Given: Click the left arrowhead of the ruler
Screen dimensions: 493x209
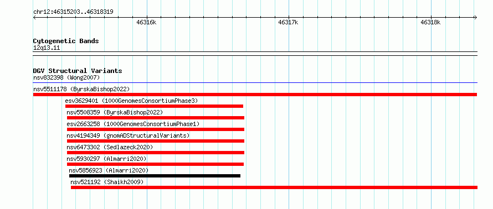Looking at the screenshot, I should pyautogui.click(x=34, y=17).
